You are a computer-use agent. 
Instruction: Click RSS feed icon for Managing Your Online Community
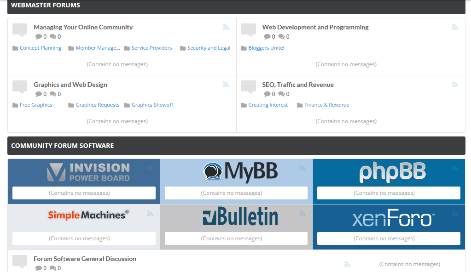click(226, 28)
